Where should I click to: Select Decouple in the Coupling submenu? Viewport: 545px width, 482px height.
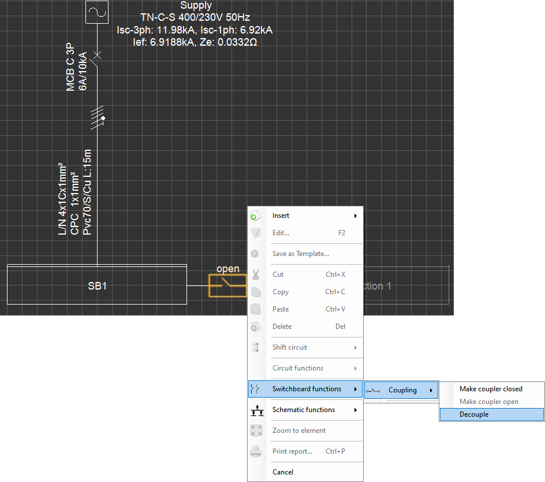tap(492, 414)
